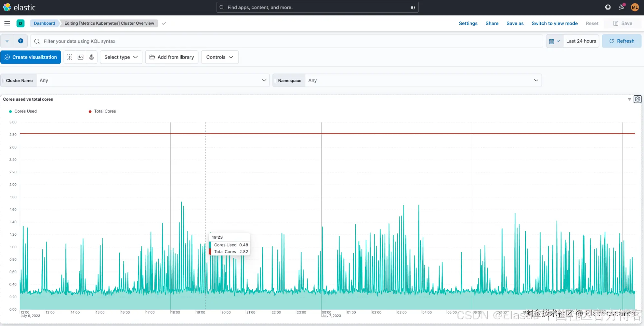Viewport: 644px width, 326px height.
Task: Add a filter with the plus icon
Action: tap(21, 41)
